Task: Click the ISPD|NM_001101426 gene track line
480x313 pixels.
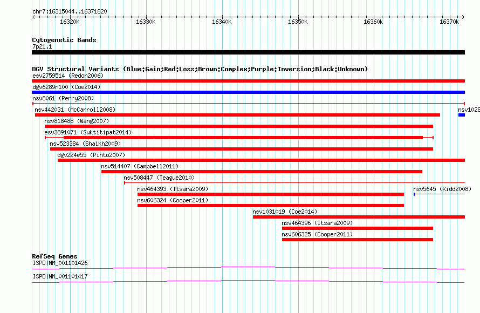Action: click(248, 268)
